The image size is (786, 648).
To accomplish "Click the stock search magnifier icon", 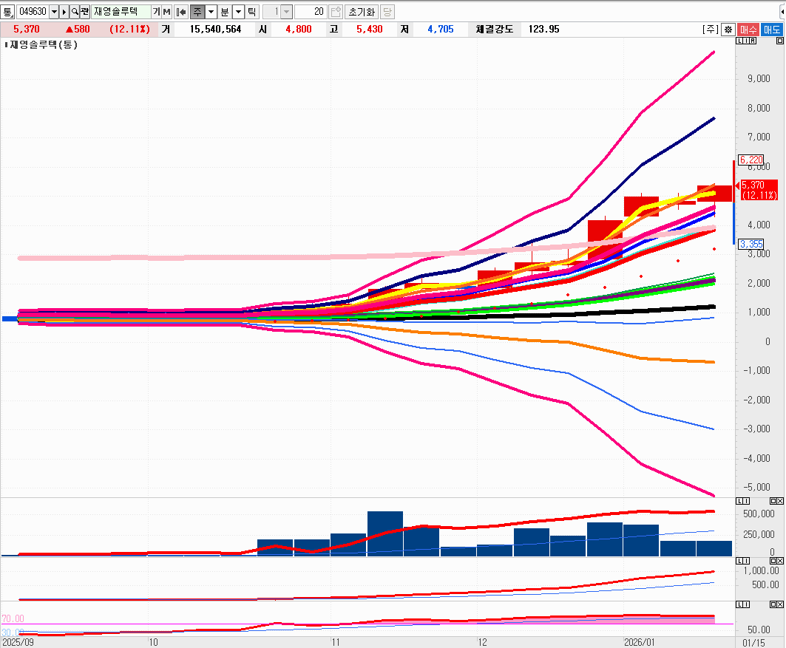I will click(75, 12).
